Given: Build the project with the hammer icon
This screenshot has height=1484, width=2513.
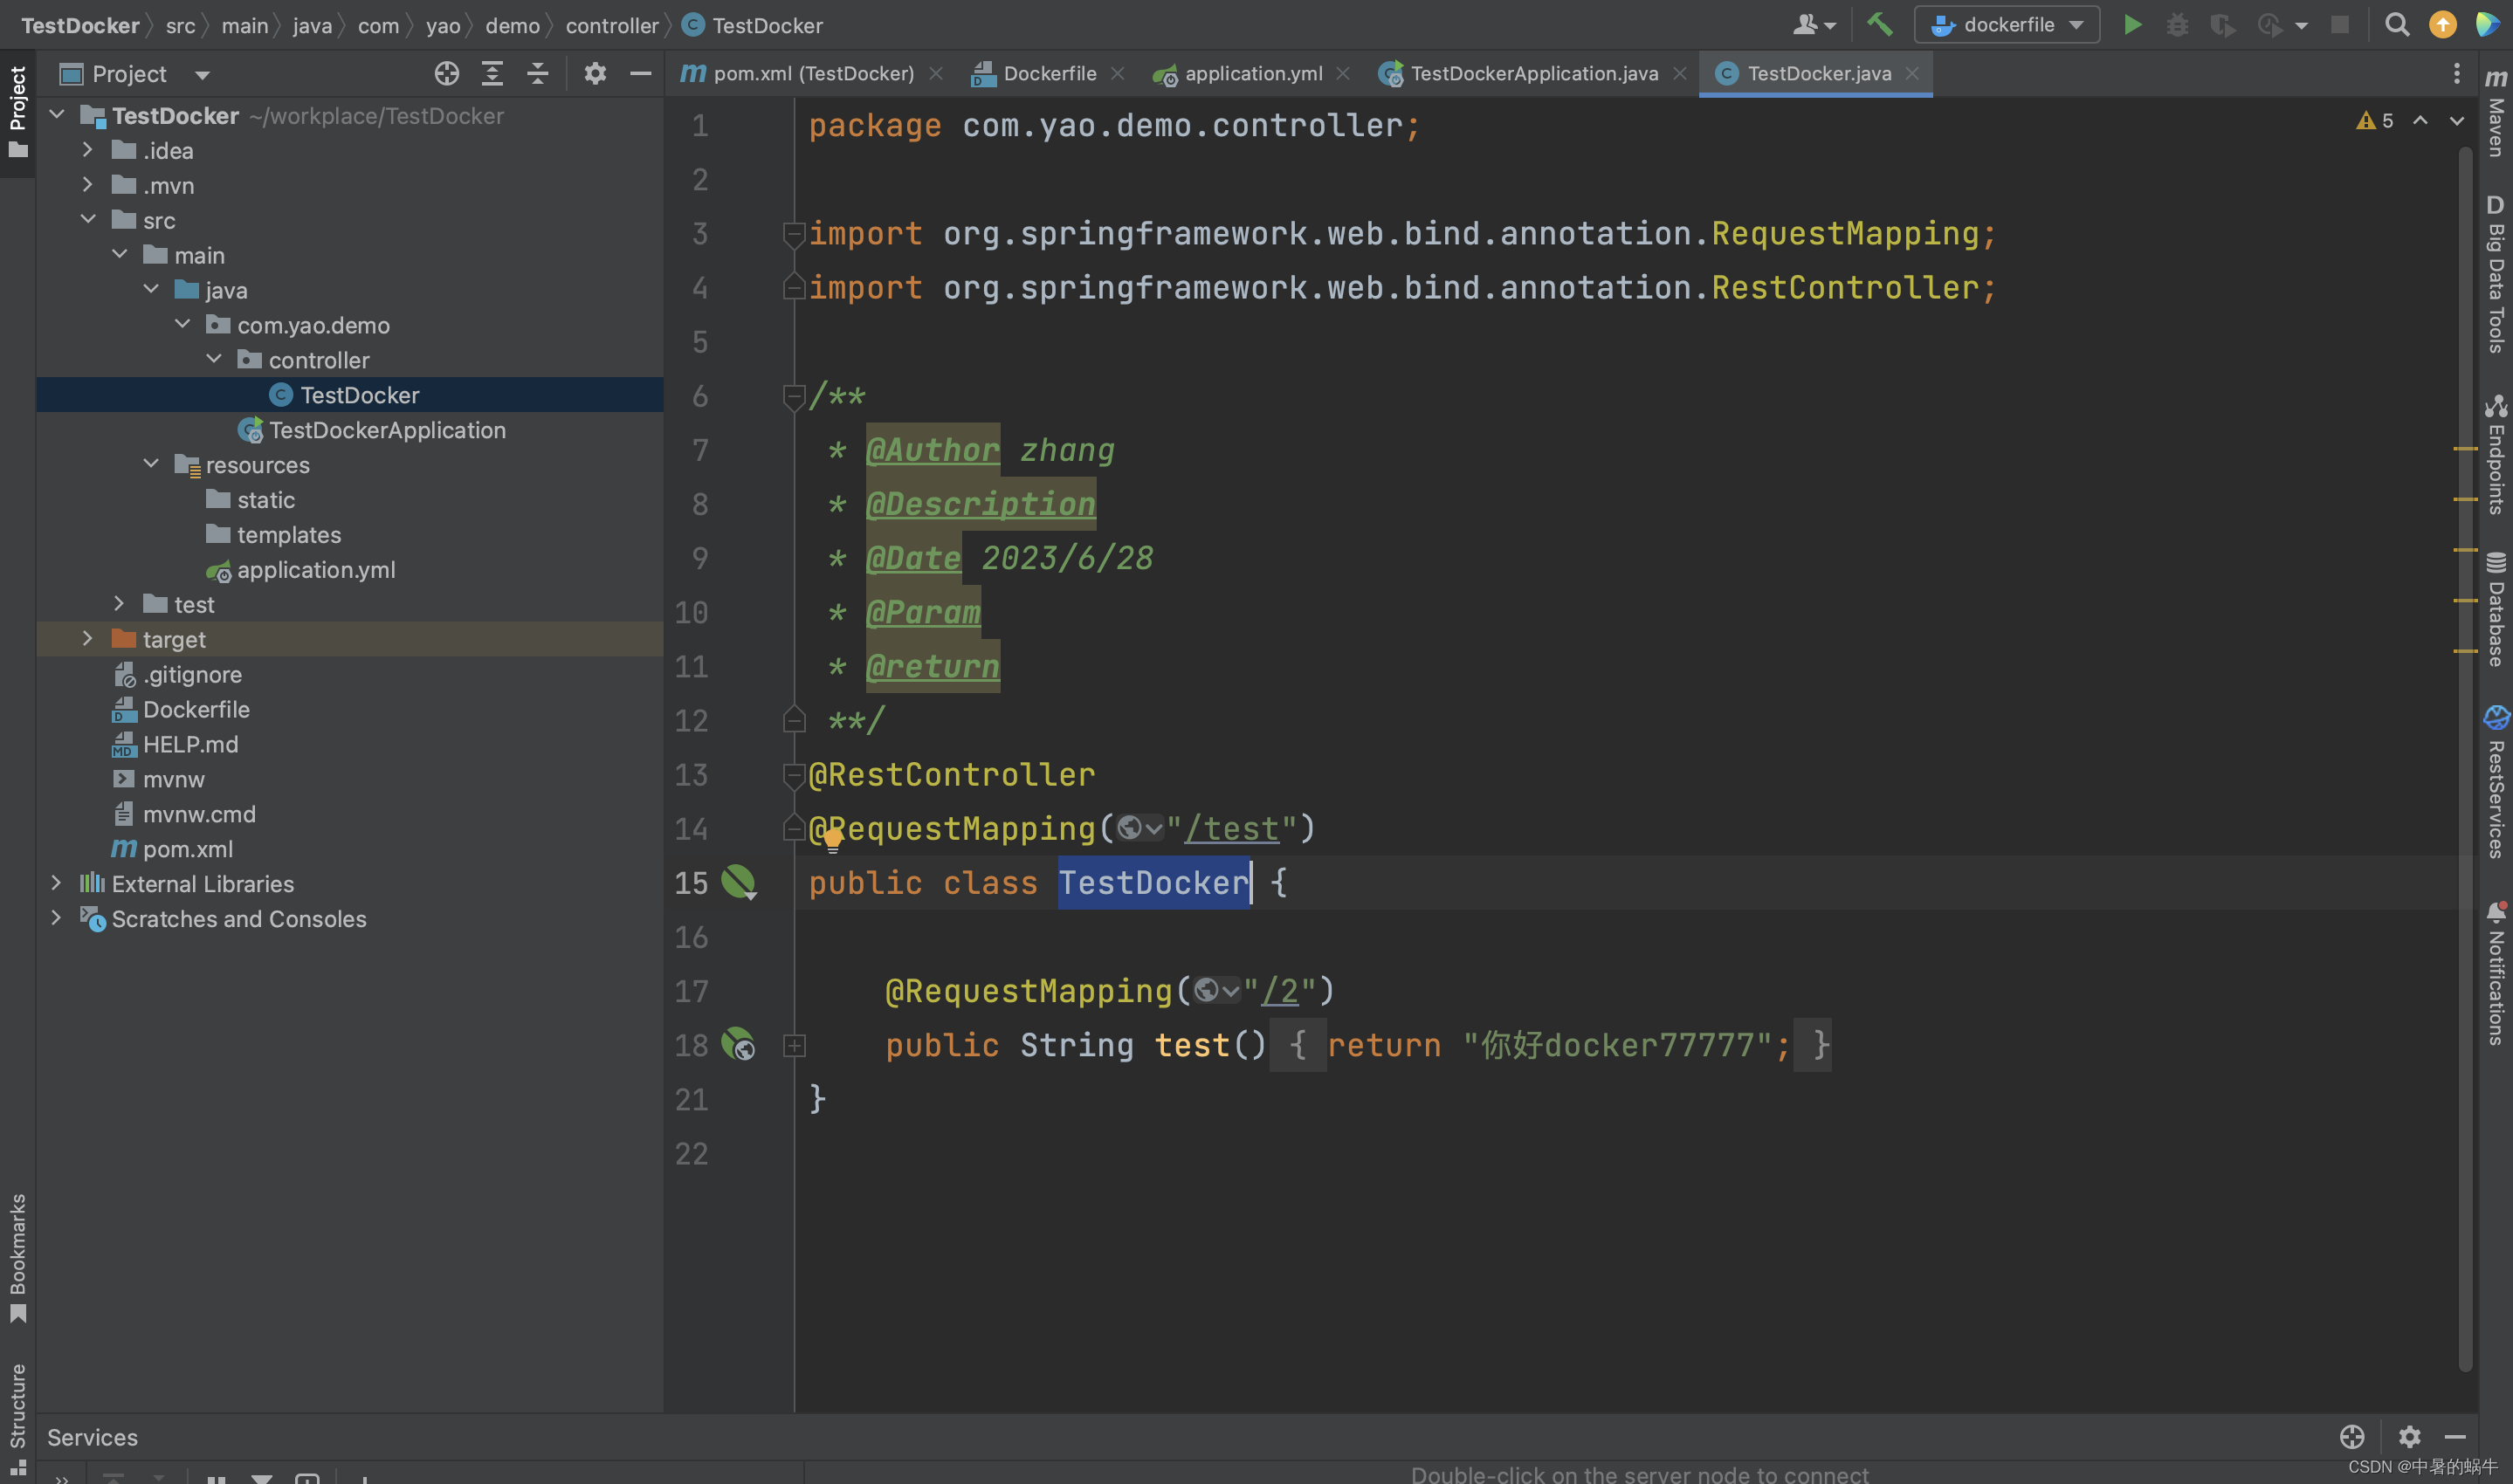Looking at the screenshot, I should (1879, 24).
